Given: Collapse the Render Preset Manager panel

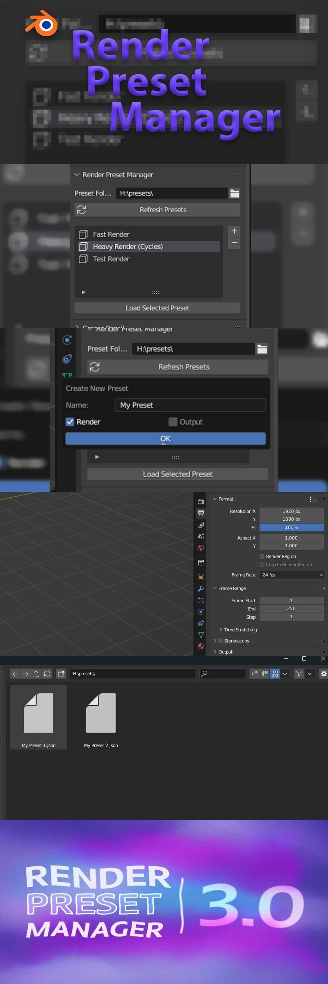Looking at the screenshot, I should point(77,175).
